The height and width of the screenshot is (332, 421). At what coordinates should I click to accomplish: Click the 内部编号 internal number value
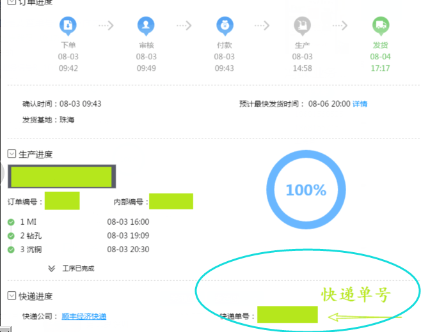click(171, 201)
